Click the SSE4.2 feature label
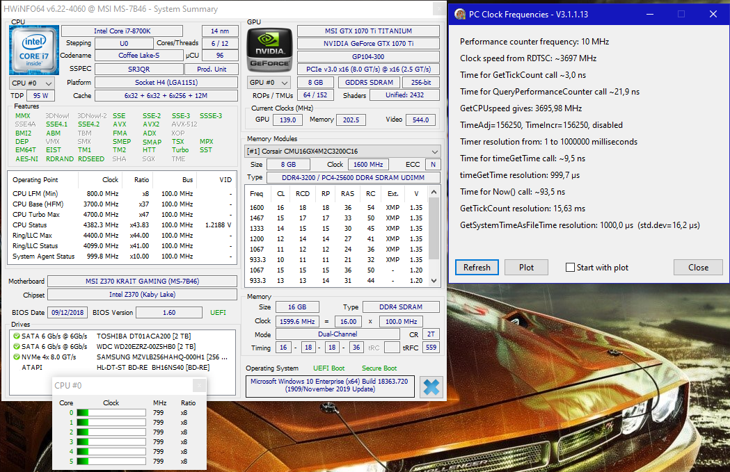 coord(88,124)
